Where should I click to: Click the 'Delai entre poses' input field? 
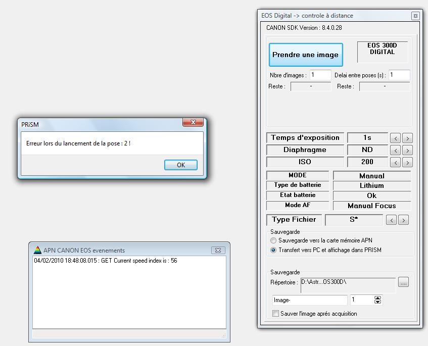click(x=398, y=75)
